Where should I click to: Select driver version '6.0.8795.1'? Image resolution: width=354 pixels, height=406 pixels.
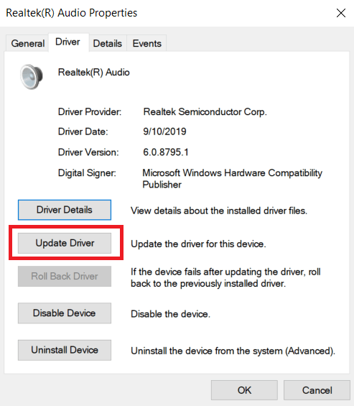(166, 152)
